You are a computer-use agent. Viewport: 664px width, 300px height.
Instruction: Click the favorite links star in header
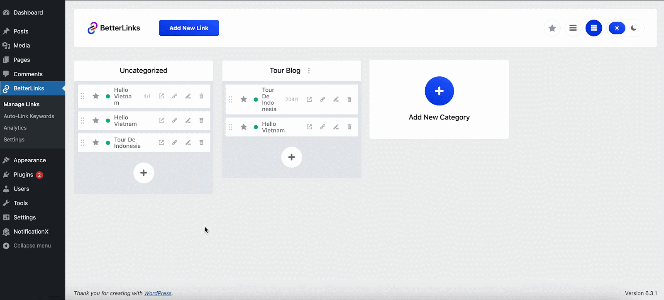(x=552, y=28)
